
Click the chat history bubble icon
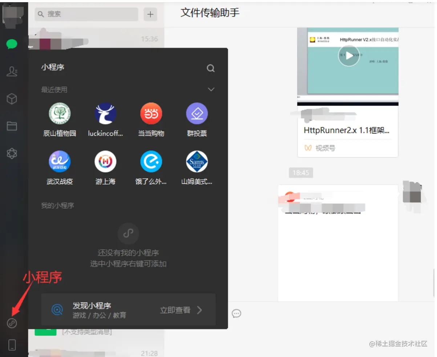click(x=236, y=313)
